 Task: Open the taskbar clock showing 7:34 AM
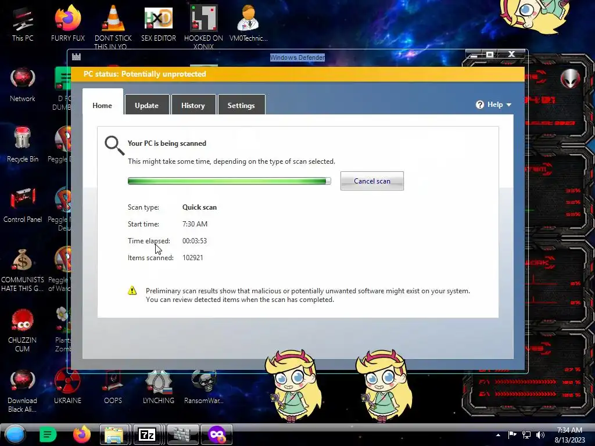click(x=570, y=435)
